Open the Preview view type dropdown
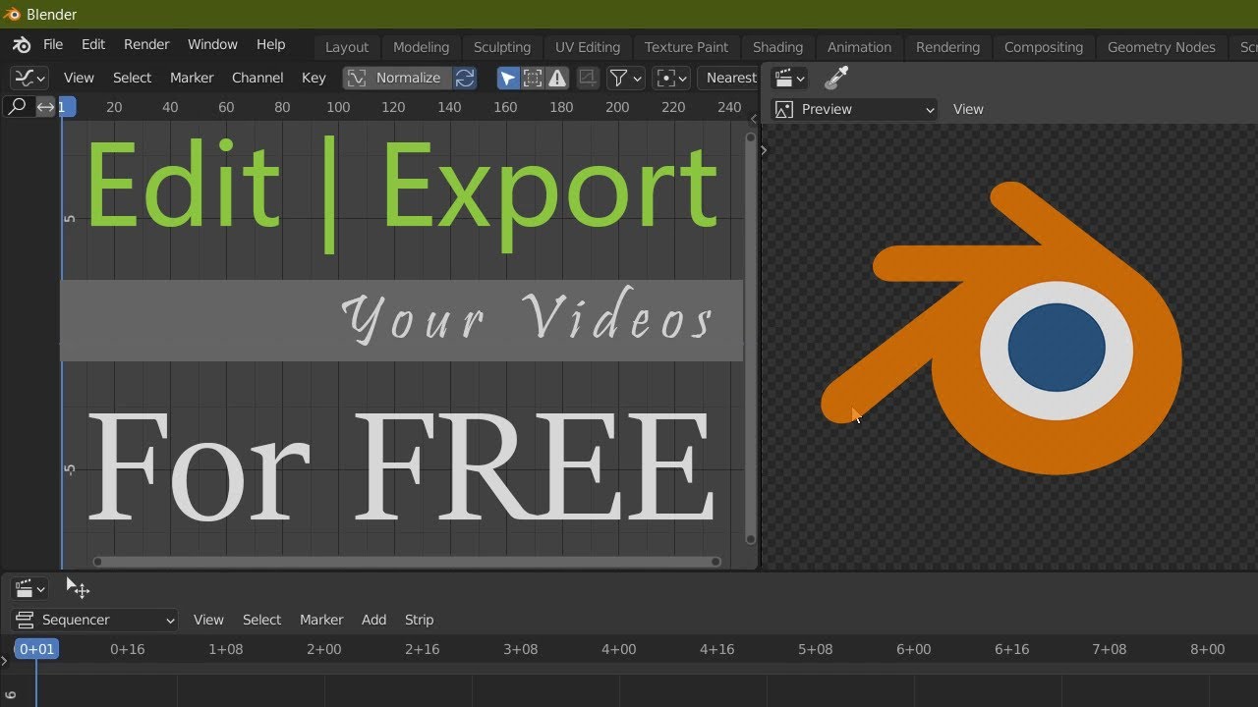The width and height of the screenshot is (1258, 707). (853, 109)
